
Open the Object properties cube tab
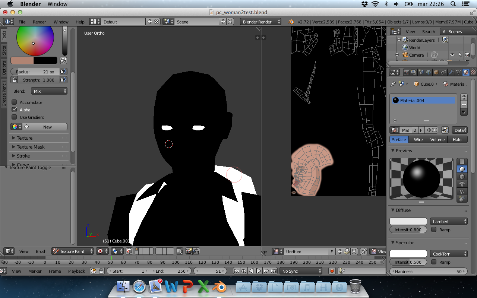point(436,72)
